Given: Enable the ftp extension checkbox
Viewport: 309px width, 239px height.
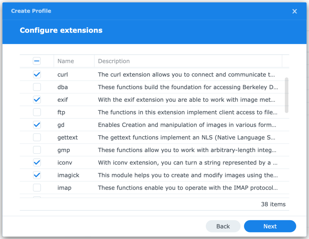Looking at the screenshot, I should pyautogui.click(x=37, y=112).
